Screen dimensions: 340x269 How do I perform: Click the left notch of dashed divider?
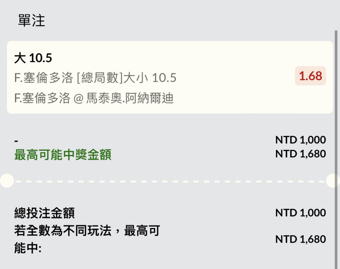click(7, 181)
